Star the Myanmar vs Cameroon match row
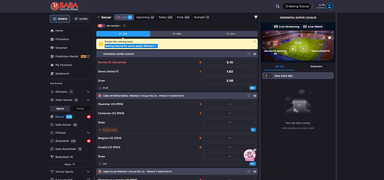The height and width of the screenshot is (180, 384). coord(100,130)
